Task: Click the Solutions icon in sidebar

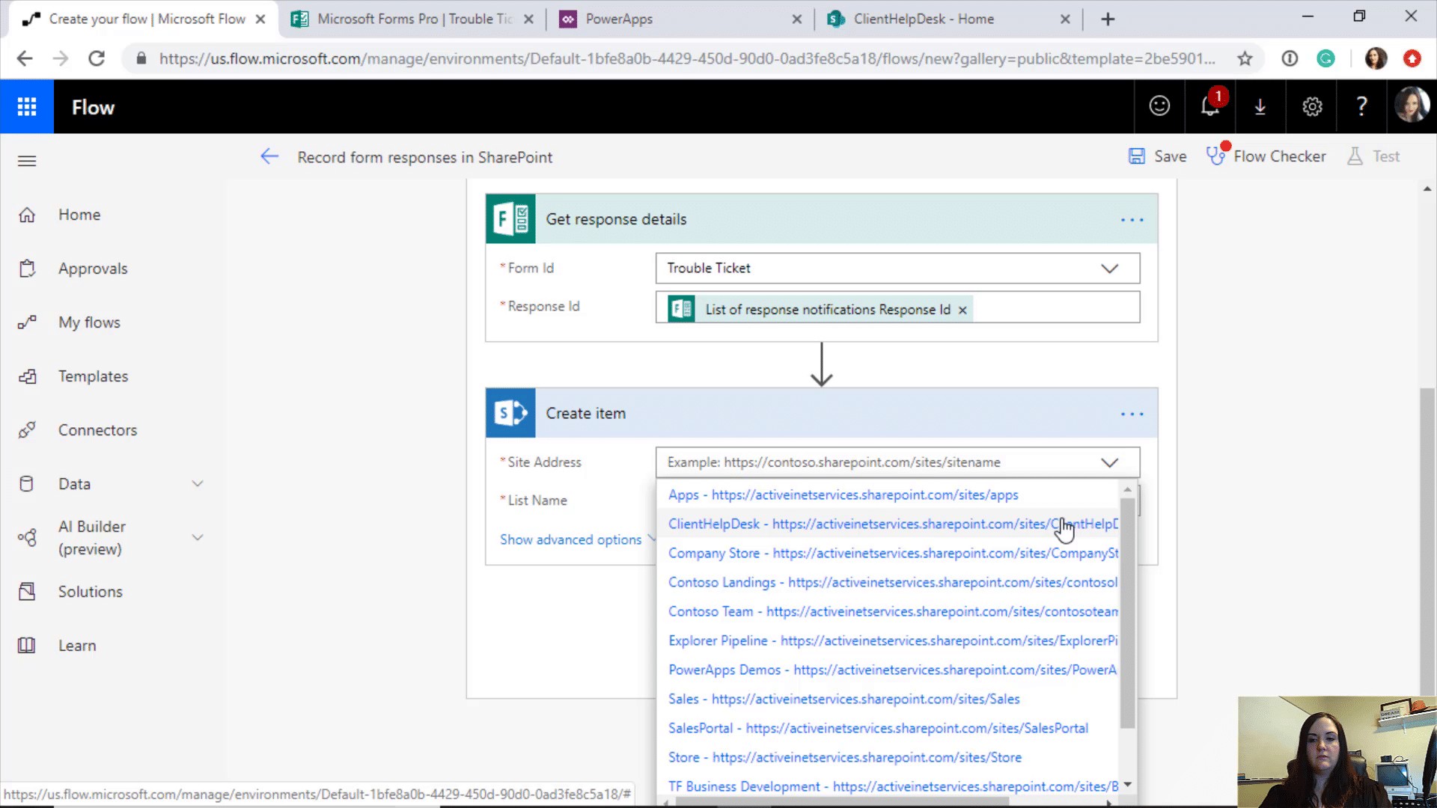Action: tap(27, 592)
